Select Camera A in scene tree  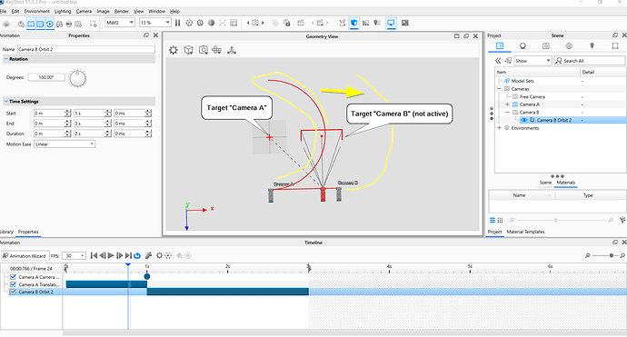tap(530, 104)
